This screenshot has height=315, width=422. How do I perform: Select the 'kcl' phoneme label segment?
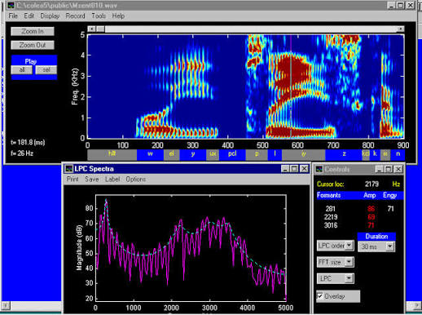click(x=366, y=154)
